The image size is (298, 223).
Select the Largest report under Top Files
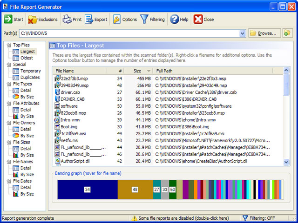tap(27, 52)
